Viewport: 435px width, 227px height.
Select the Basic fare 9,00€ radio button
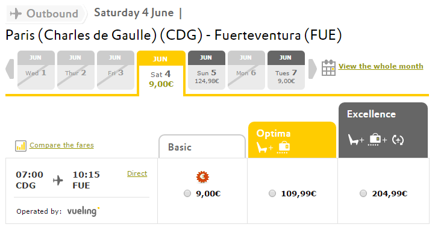(x=187, y=193)
